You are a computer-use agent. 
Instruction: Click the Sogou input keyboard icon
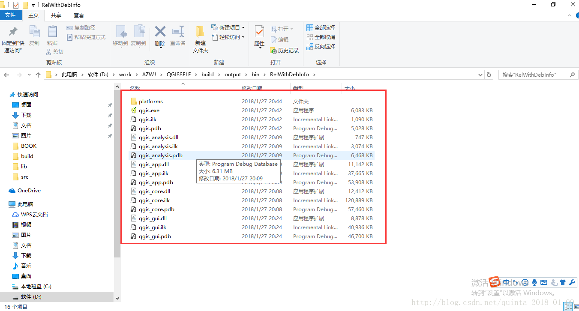(544, 282)
